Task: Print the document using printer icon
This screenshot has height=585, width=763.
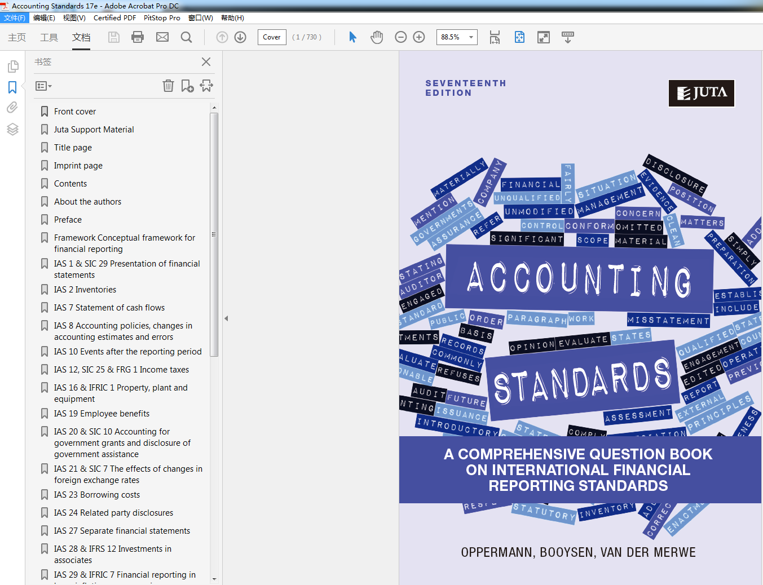Action: pyautogui.click(x=138, y=37)
